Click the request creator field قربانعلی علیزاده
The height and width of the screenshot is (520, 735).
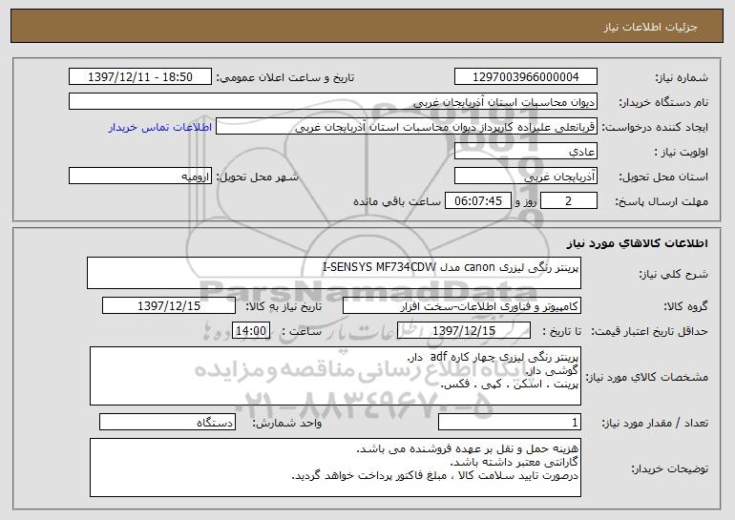(407, 127)
